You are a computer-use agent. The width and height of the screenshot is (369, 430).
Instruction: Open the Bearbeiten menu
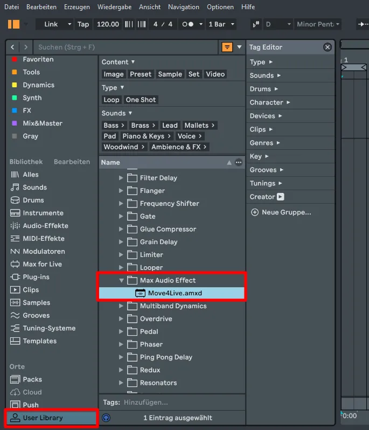tap(41, 7)
